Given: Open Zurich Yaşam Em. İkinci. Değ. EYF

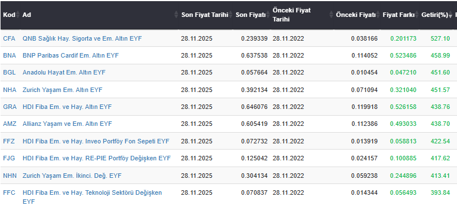Looking at the screenshot, I should pyautogui.click(x=72, y=176).
